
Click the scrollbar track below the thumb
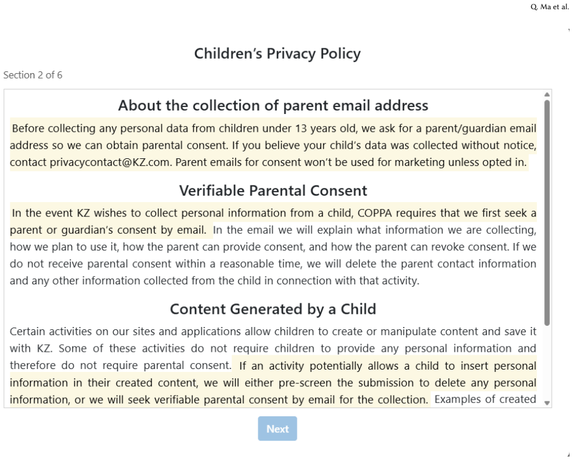coord(547,362)
